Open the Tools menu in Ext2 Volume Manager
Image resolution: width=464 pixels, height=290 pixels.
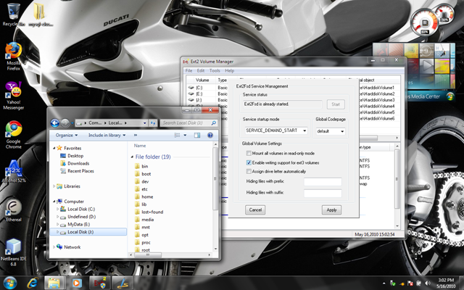coord(215,71)
